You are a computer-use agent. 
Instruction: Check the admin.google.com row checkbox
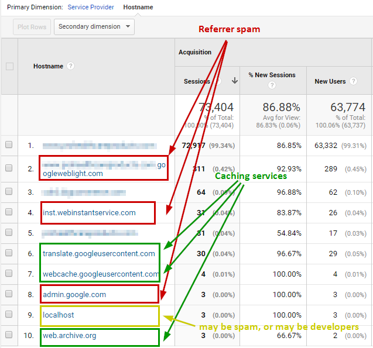pos(9,294)
